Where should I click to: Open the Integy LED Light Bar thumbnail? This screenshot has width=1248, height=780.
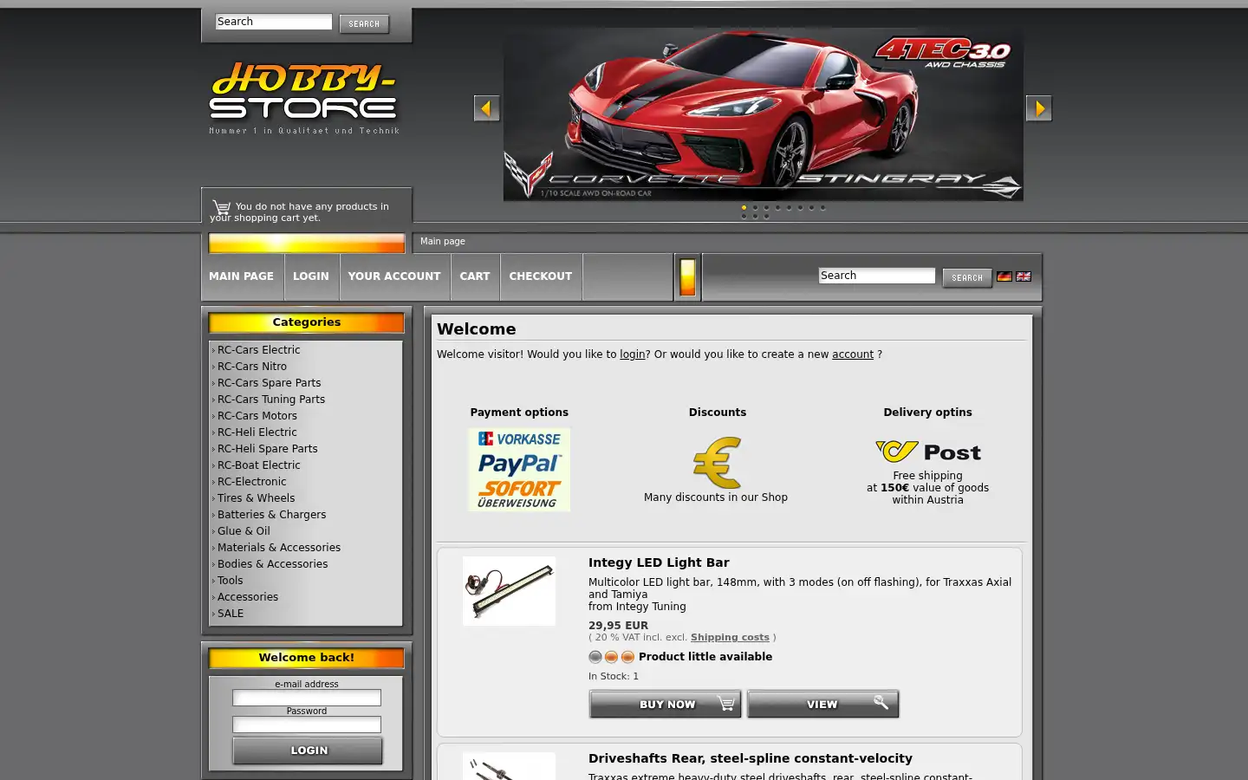[x=509, y=591]
